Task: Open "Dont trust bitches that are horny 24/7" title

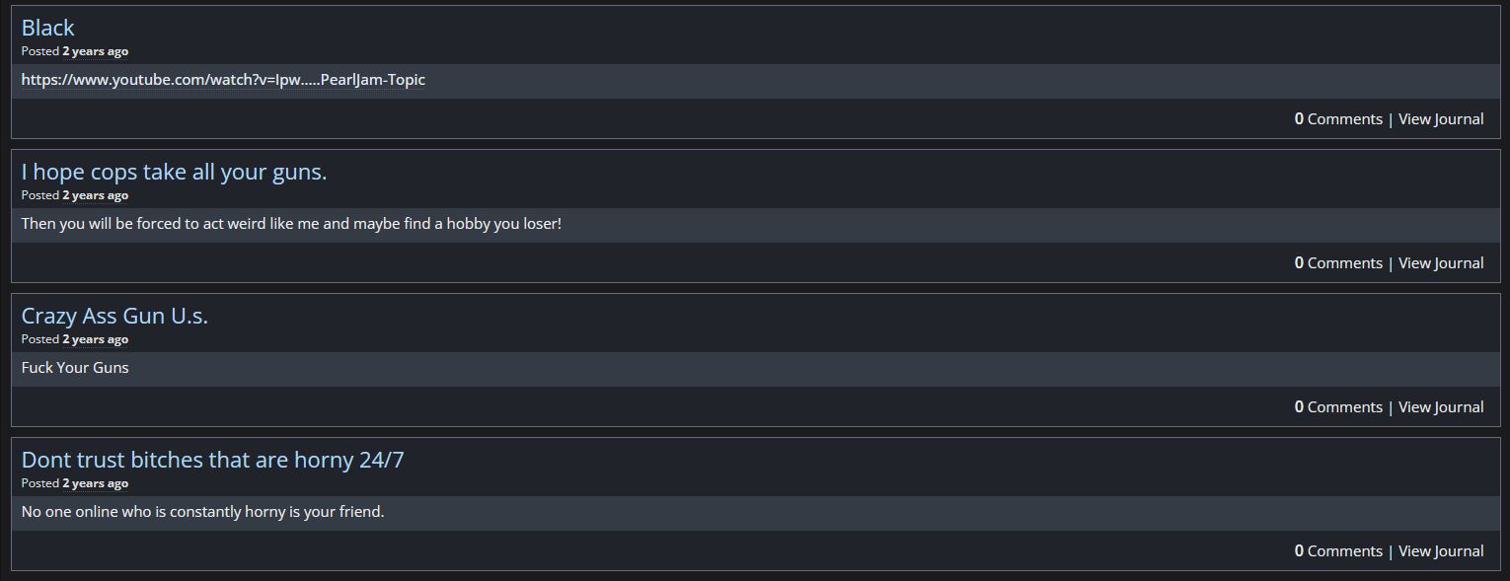Action: [x=212, y=460]
